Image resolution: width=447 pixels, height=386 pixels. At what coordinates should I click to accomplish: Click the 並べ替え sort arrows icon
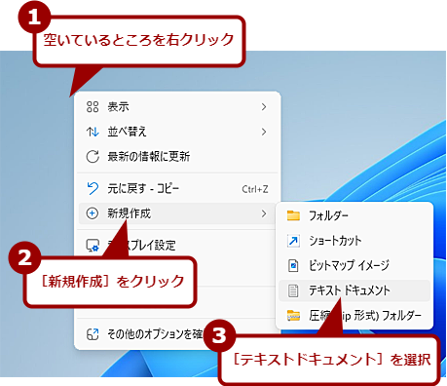(93, 132)
